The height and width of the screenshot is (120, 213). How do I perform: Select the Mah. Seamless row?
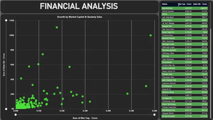pos(184,41)
